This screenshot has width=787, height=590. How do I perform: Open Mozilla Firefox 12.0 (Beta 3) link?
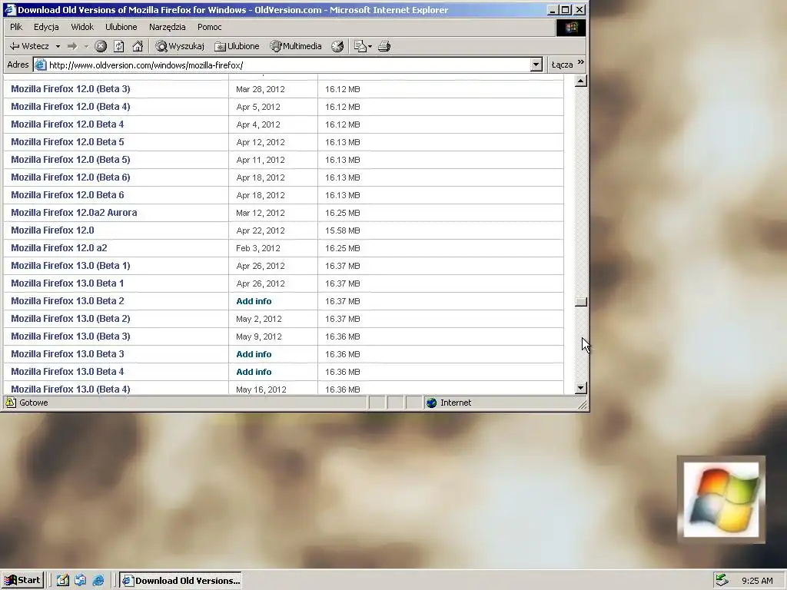[70, 89]
